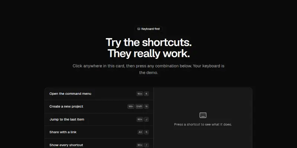Pick the Jump to the last item row
This screenshot has width=297, height=148.
point(99,119)
